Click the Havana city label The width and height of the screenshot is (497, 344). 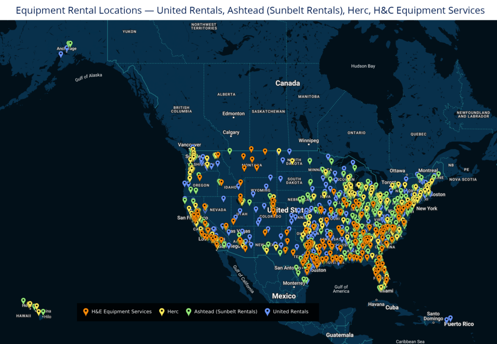click(x=376, y=304)
